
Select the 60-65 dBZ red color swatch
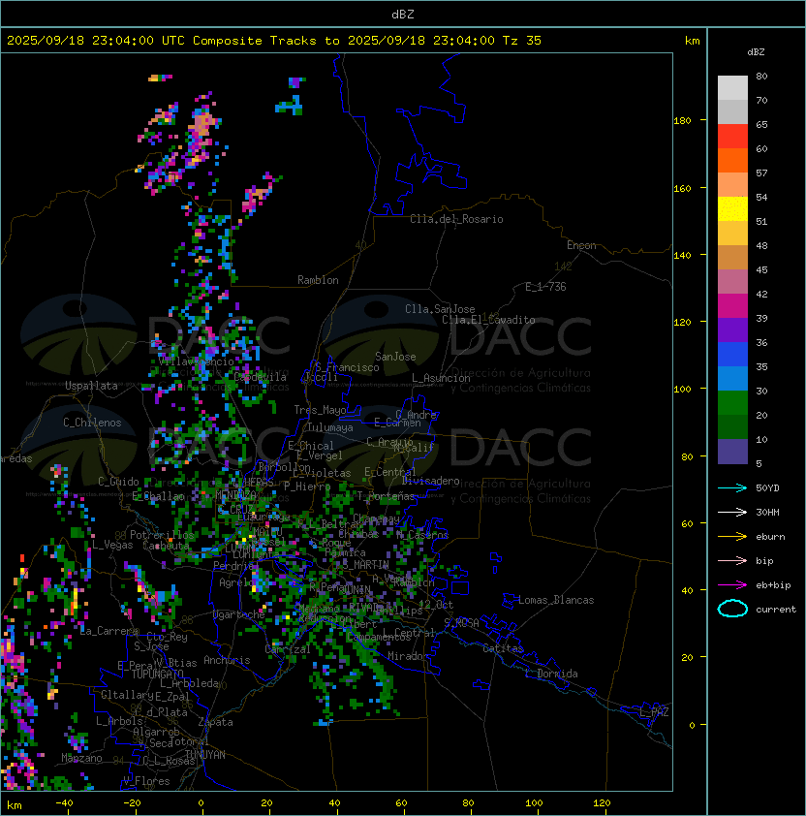click(732, 137)
